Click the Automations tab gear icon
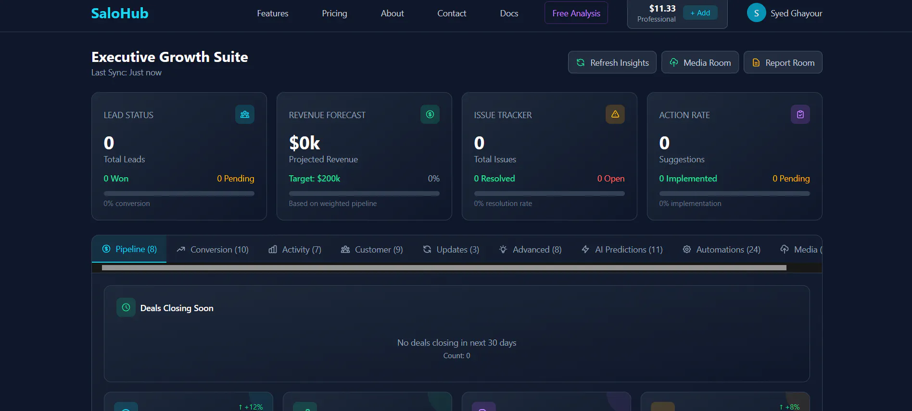This screenshot has width=912, height=411. point(687,249)
